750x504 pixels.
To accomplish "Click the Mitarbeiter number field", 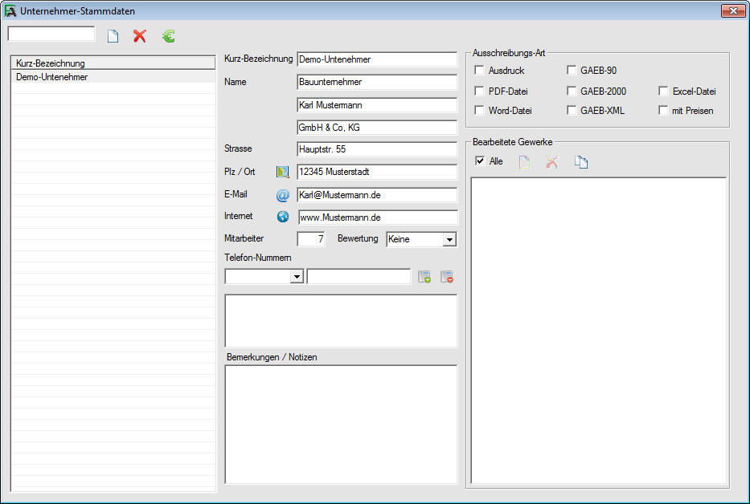I will coord(311,239).
